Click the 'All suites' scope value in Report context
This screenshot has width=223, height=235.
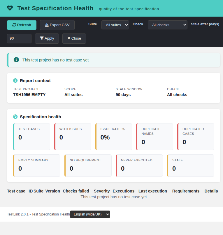(x=73, y=95)
